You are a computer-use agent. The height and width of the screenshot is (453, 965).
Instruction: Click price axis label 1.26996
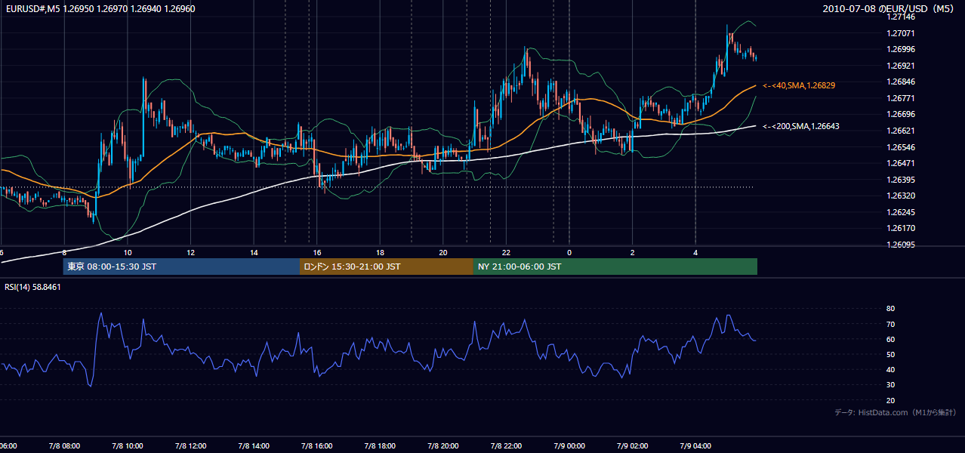pyautogui.click(x=901, y=49)
